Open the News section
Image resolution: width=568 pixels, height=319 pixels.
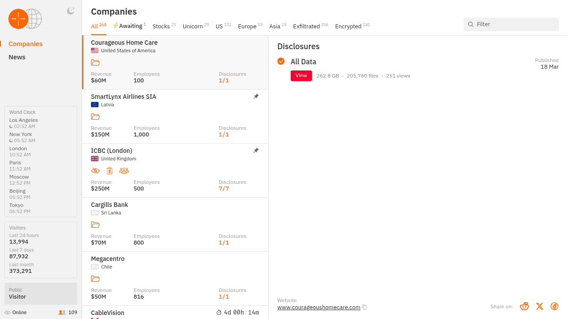point(17,57)
